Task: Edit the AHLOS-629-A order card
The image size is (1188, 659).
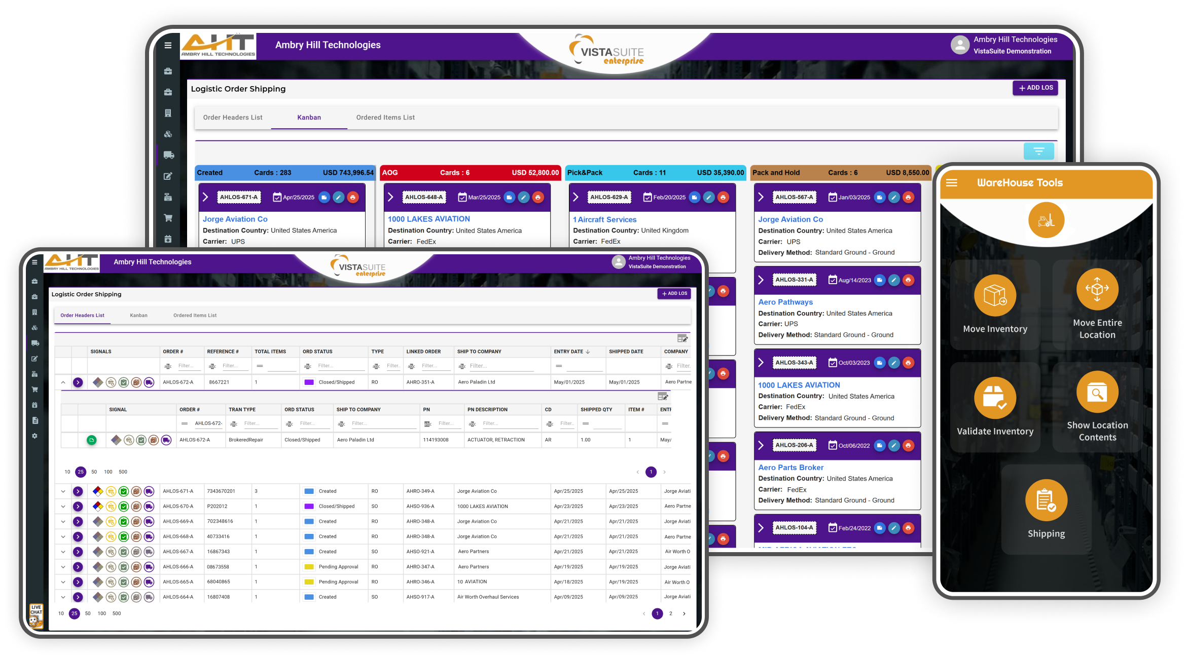Action: (709, 197)
